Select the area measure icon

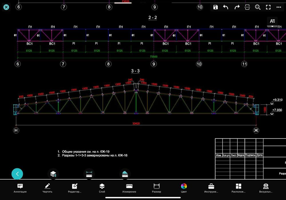125,174
